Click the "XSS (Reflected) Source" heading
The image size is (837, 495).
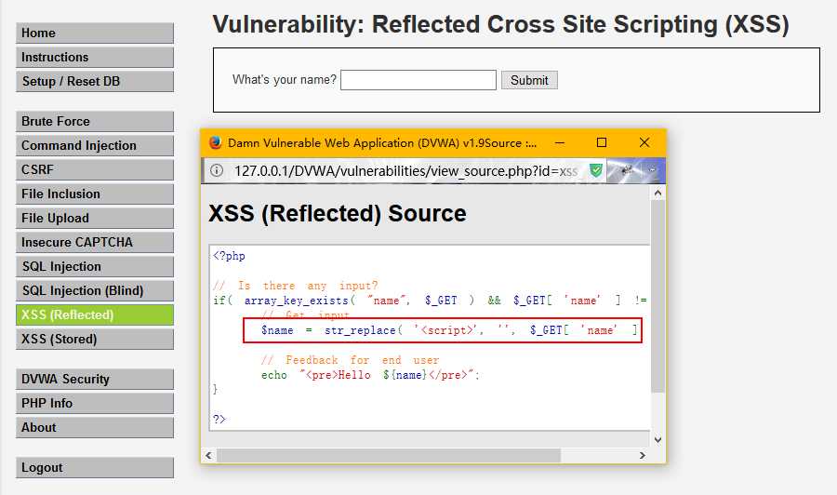pyautogui.click(x=338, y=214)
